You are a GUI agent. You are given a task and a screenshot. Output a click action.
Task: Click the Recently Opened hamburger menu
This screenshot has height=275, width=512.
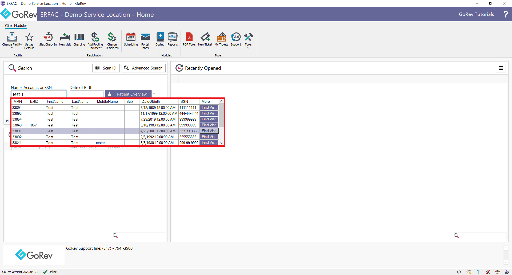(x=501, y=68)
